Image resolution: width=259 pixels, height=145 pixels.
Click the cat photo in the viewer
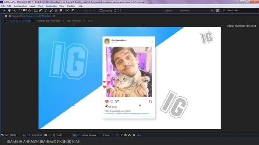click(129, 72)
